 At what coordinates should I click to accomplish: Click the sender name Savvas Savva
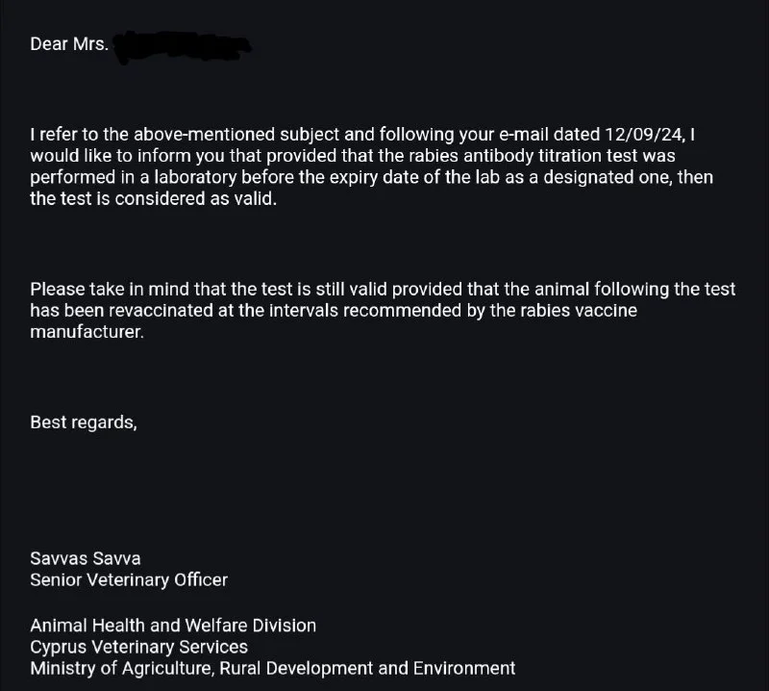pos(87,558)
